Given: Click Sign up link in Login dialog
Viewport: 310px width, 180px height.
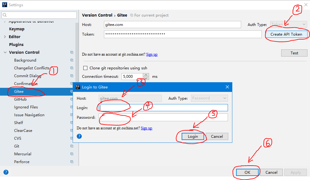Looking at the screenshot, I should pyautogui.click(x=147, y=128).
